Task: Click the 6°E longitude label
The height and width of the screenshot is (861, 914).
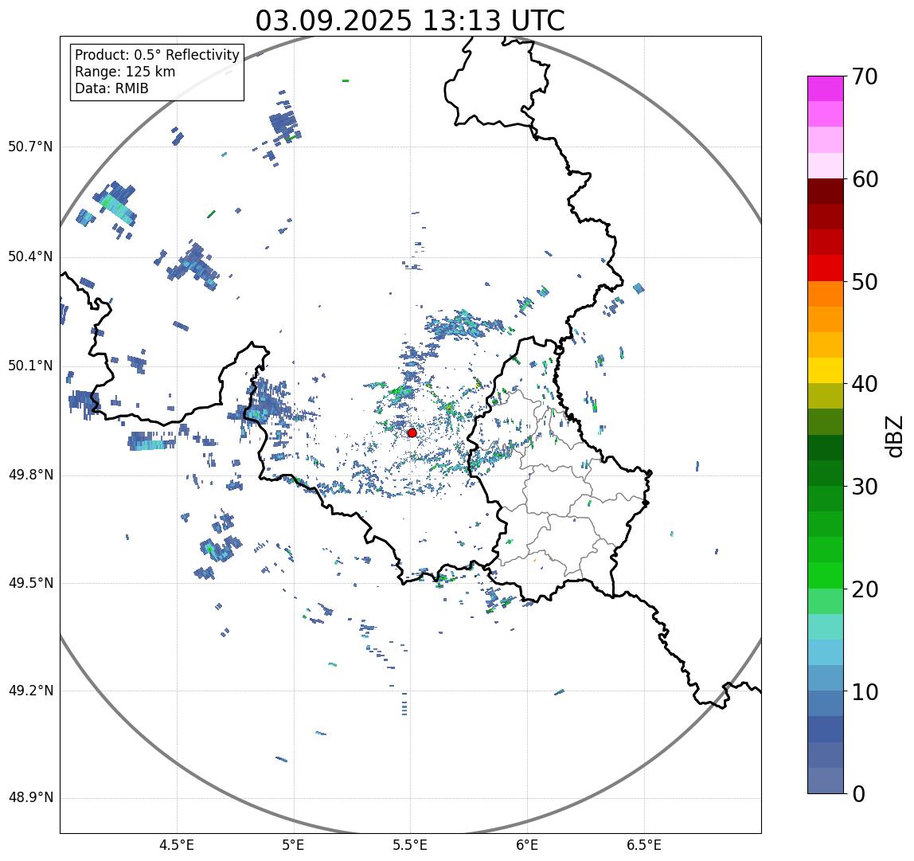Action: click(528, 845)
